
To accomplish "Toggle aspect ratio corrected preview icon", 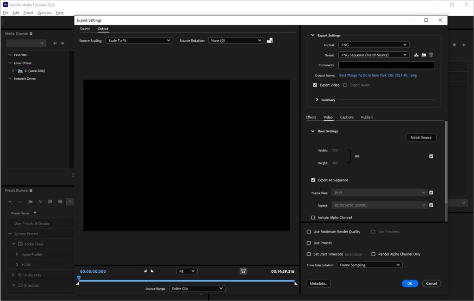I will pyautogui.click(x=243, y=271).
